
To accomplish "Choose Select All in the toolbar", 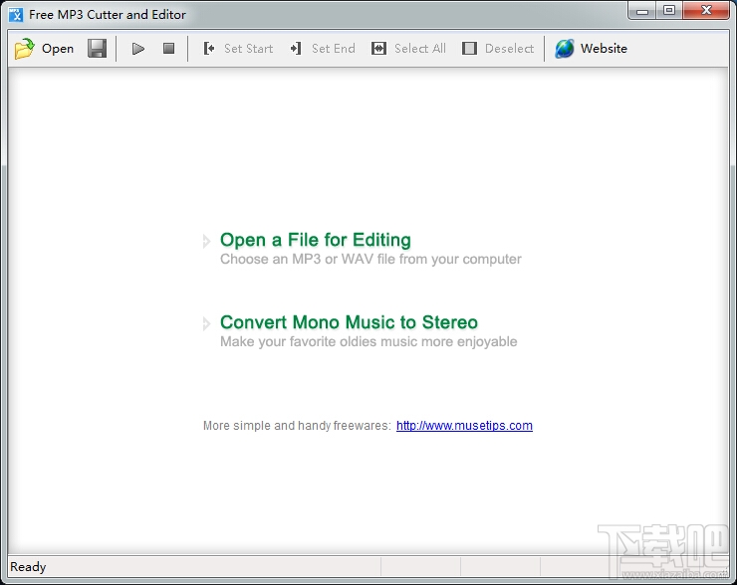I will 408,49.
